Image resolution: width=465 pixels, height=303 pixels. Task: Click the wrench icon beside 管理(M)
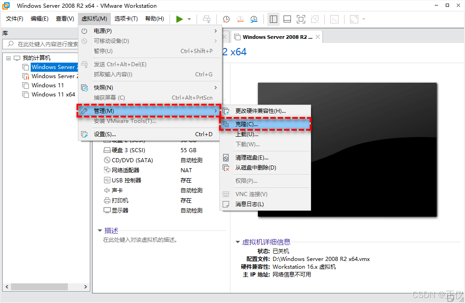pyautogui.click(x=84, y=111)
